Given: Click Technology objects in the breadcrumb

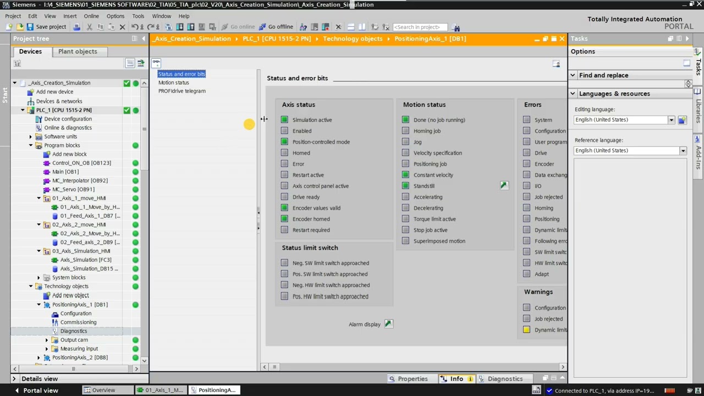Looking at the screenshot, I should coord(353,38).
